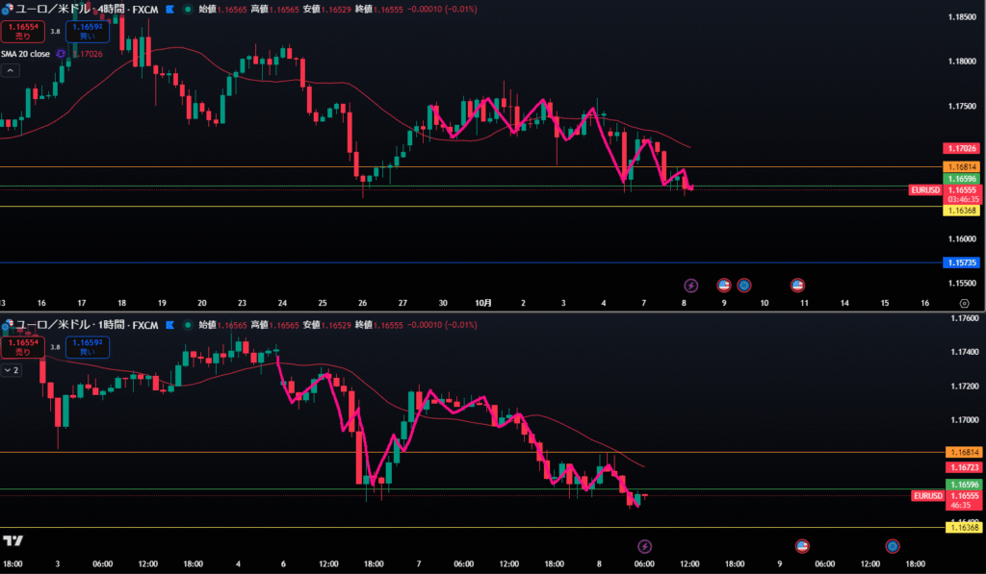Click the purple lightning icon on the 1-hour chart
986x574 pixels.
(x=644, y=546)
